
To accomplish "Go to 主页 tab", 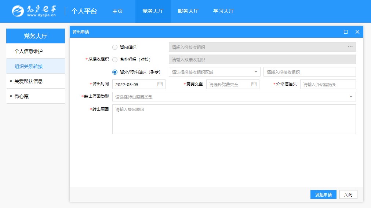I will (117, 11).
